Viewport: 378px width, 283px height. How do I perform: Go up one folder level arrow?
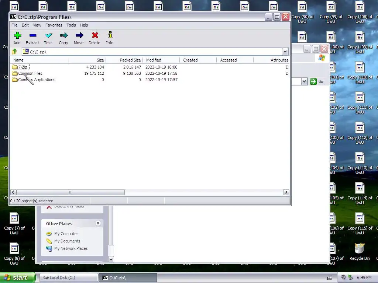[14, 52]
